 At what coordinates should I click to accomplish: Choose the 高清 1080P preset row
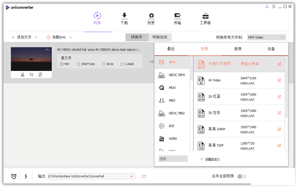(239, 129)
